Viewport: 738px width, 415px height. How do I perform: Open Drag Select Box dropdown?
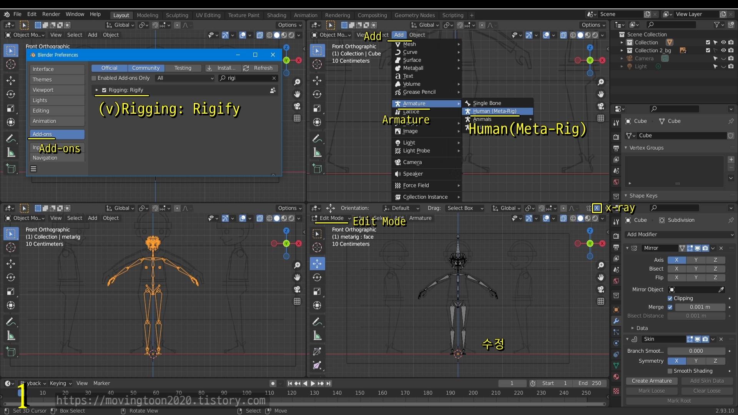point(465,208)
